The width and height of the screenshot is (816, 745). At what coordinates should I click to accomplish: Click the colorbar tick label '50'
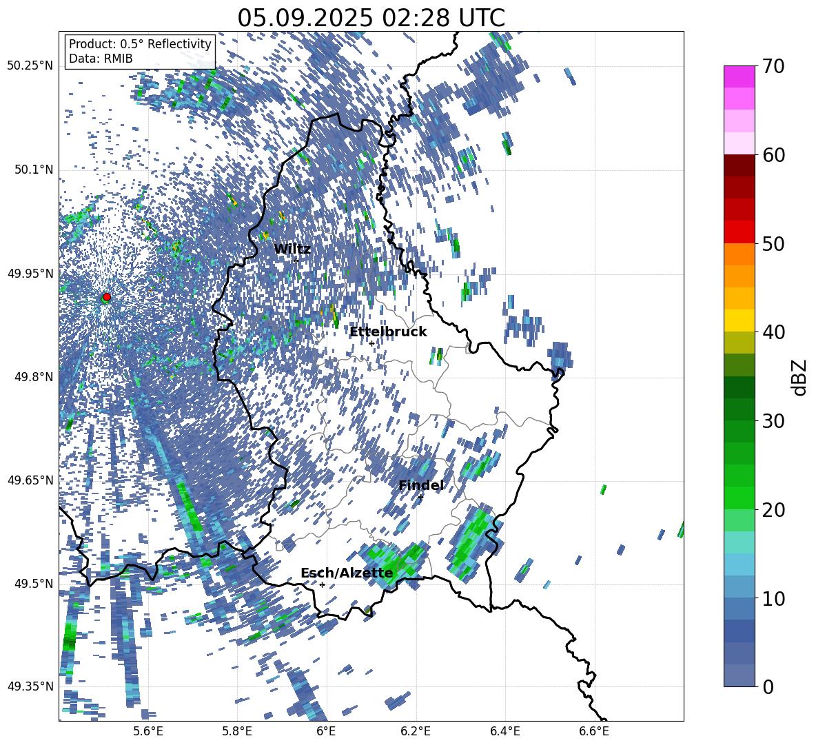773,244
